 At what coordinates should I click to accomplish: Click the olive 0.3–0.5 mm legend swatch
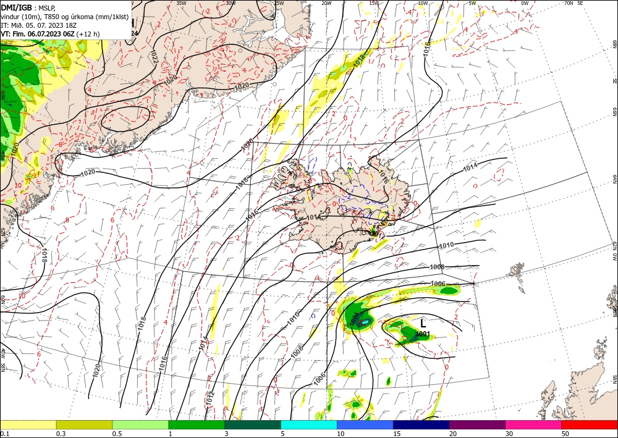point(84,424)
